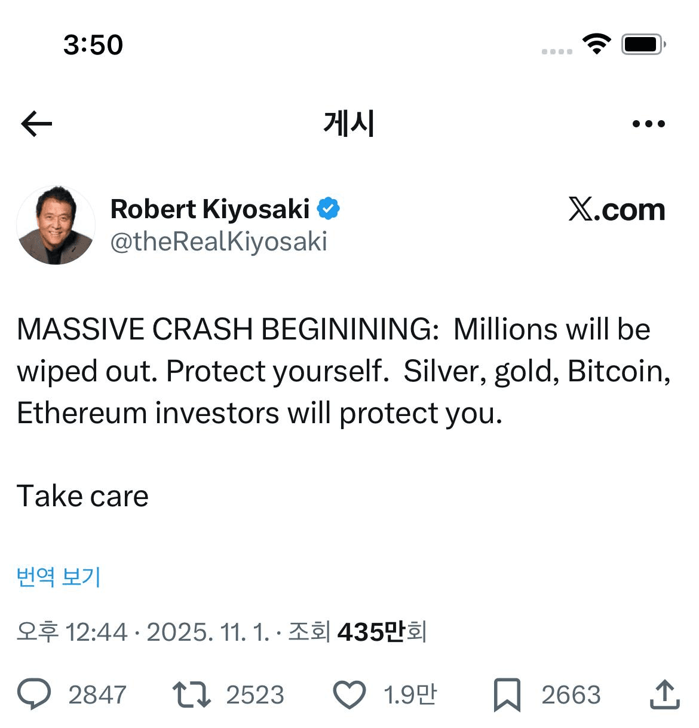Viewport: 699px width, 728px height.
Task: Tap the 게시 header title
Action: pyautogui.click(x=349, y=124)
